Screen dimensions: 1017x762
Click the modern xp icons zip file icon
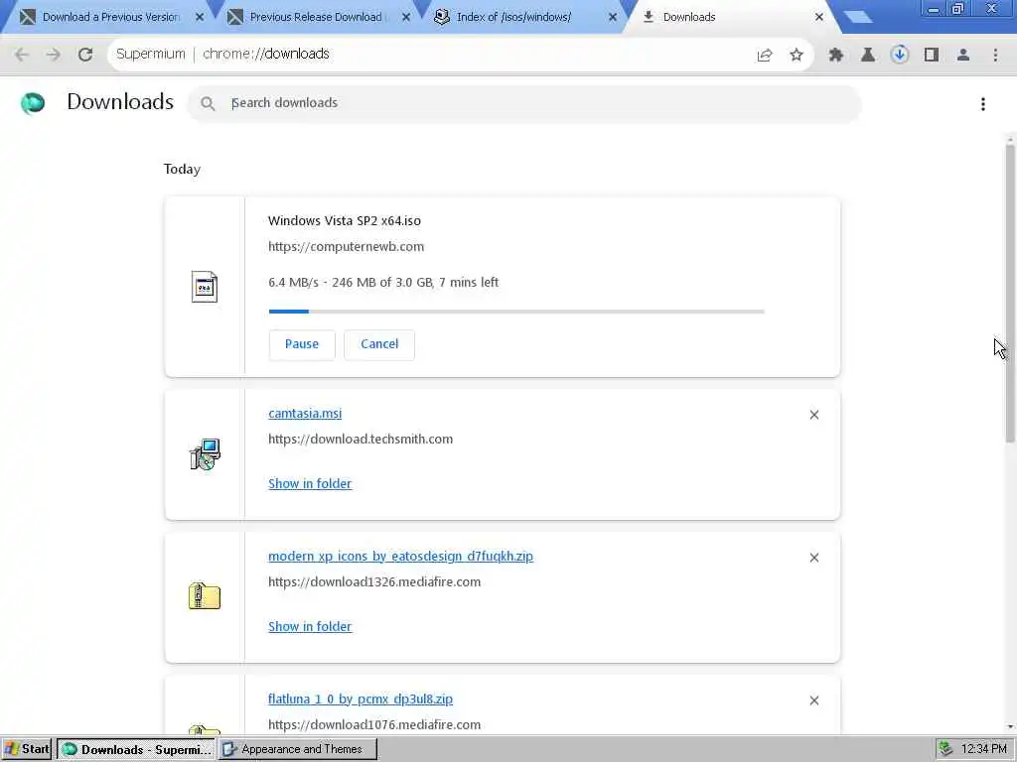[205, 596]
